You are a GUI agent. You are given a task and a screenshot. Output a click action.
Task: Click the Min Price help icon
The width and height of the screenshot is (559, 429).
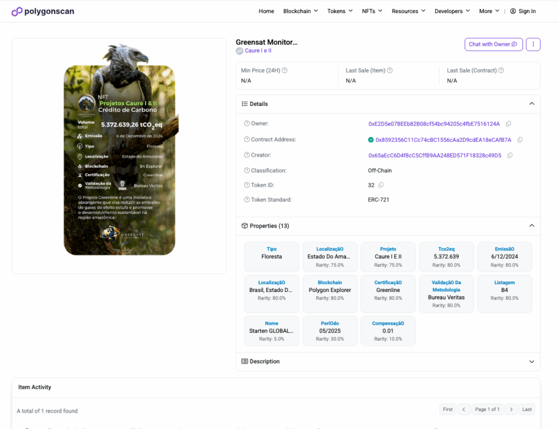pyautogui.click(x=284, y=70)
